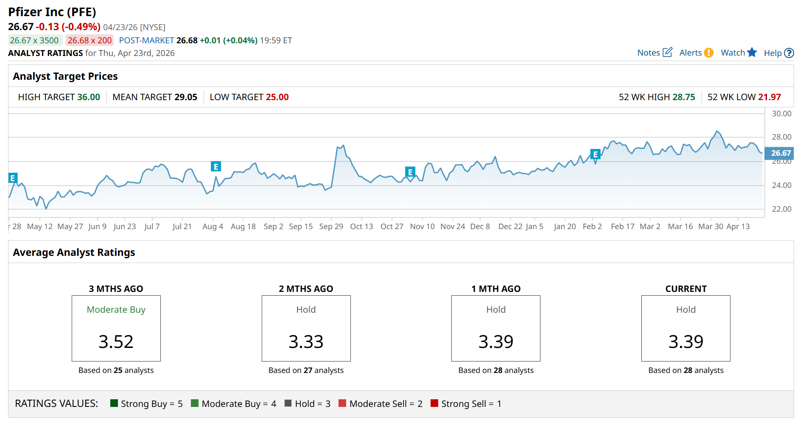Click the Strong Sell red legend swatch
Screen dimensions: 803x426
click(434, 403)
